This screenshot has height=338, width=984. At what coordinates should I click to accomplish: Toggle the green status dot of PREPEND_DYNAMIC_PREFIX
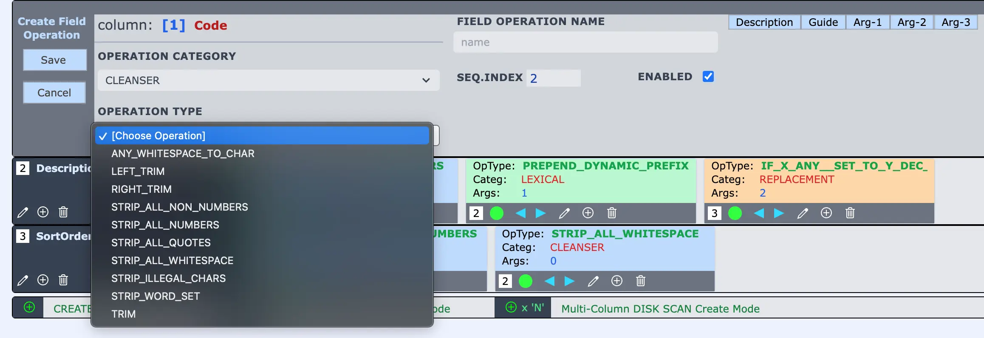[497, 213]
